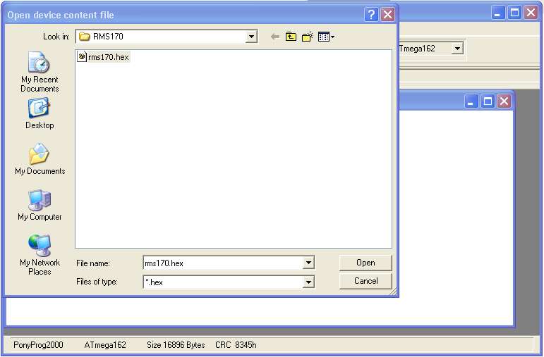The image size is (544, 357).
Task: Maximize the inner editor window behind dialog
Action: point(488,101)
